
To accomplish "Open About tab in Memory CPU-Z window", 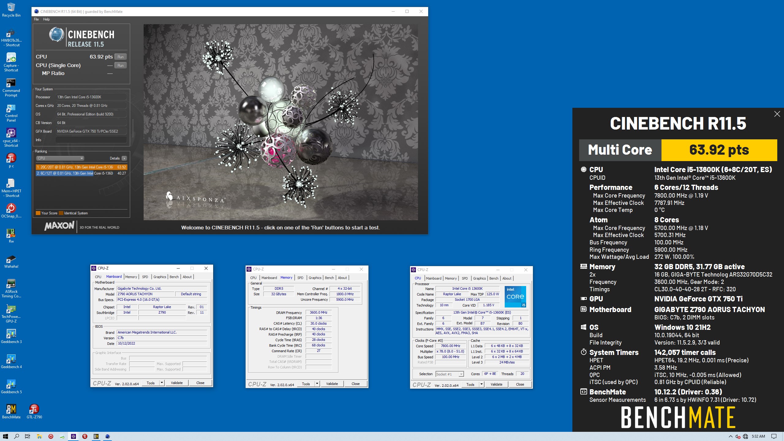I will pyautogui.click(x=342, y=278).
